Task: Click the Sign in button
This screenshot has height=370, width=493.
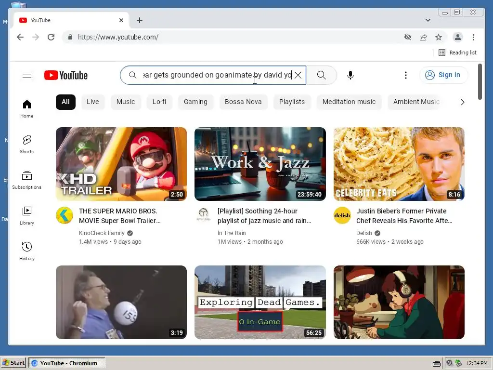Action: click(x=443, y=75)
